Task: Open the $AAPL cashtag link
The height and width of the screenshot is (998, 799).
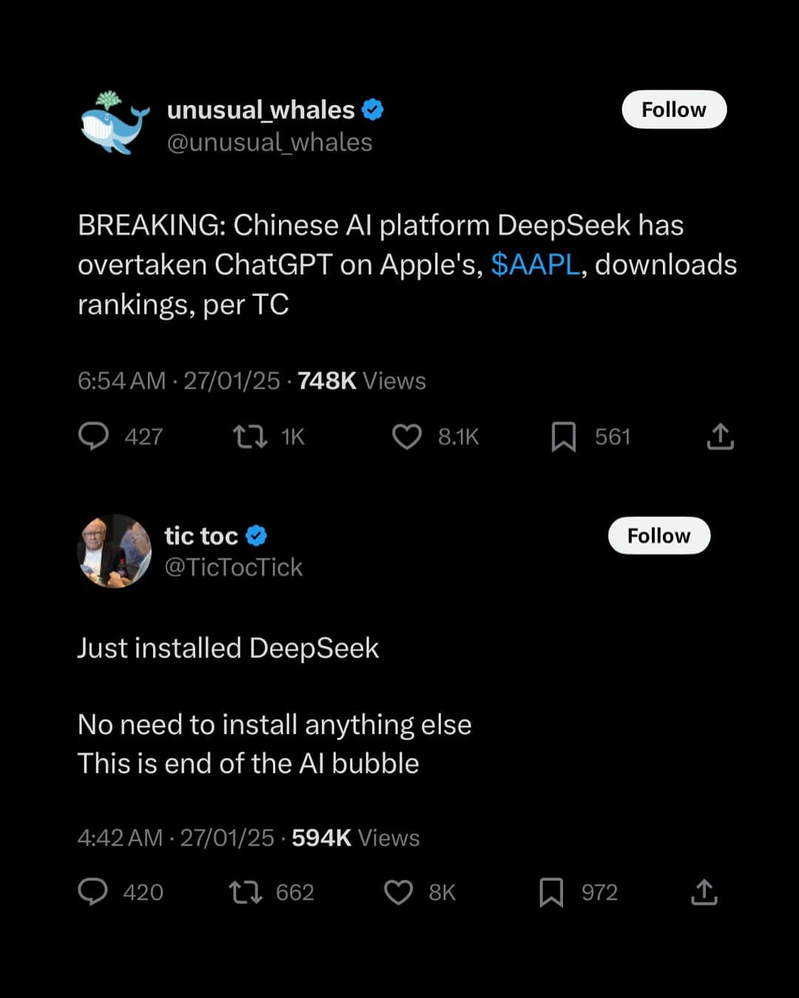Action: (535, 265)
